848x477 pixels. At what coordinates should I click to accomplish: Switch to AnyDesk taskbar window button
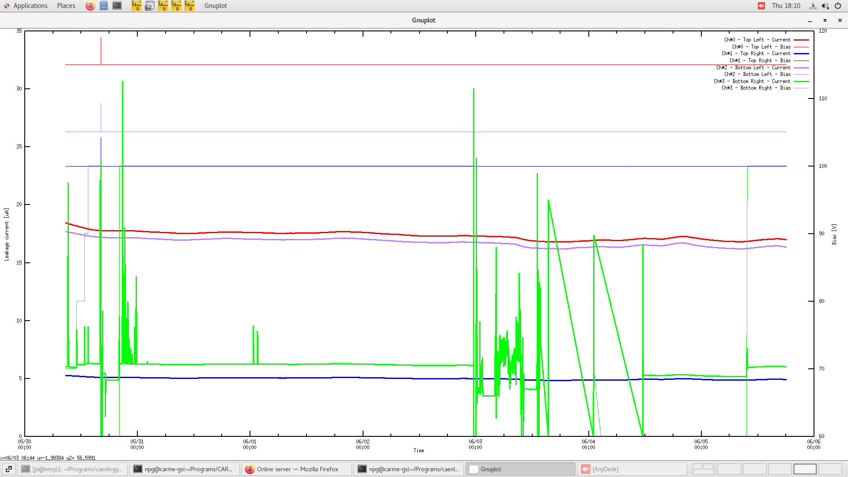632,469
